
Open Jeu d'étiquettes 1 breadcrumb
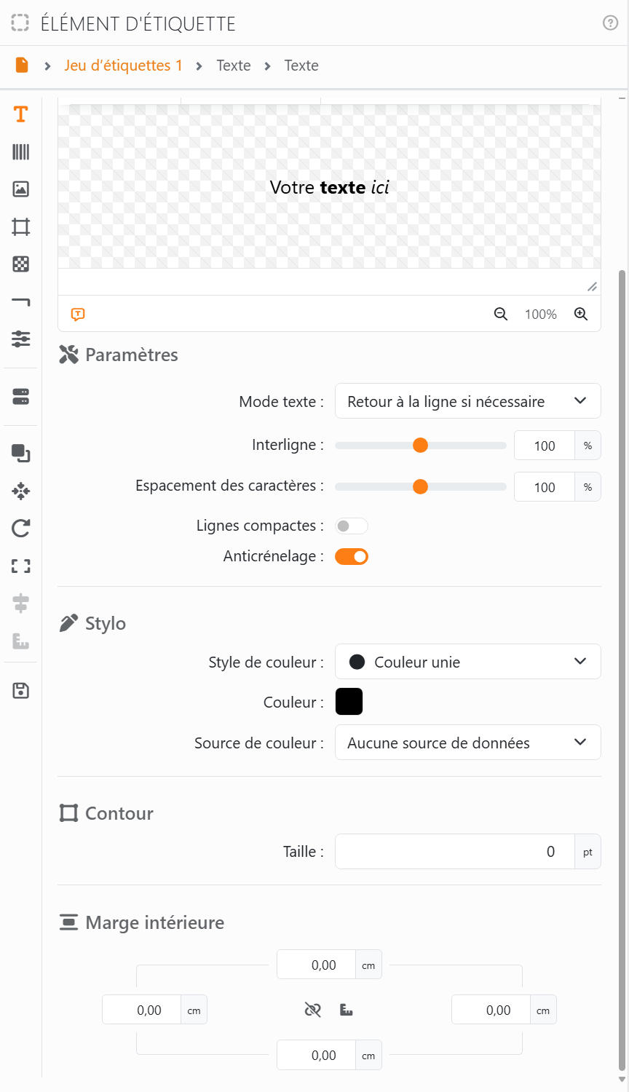point(123,66)
